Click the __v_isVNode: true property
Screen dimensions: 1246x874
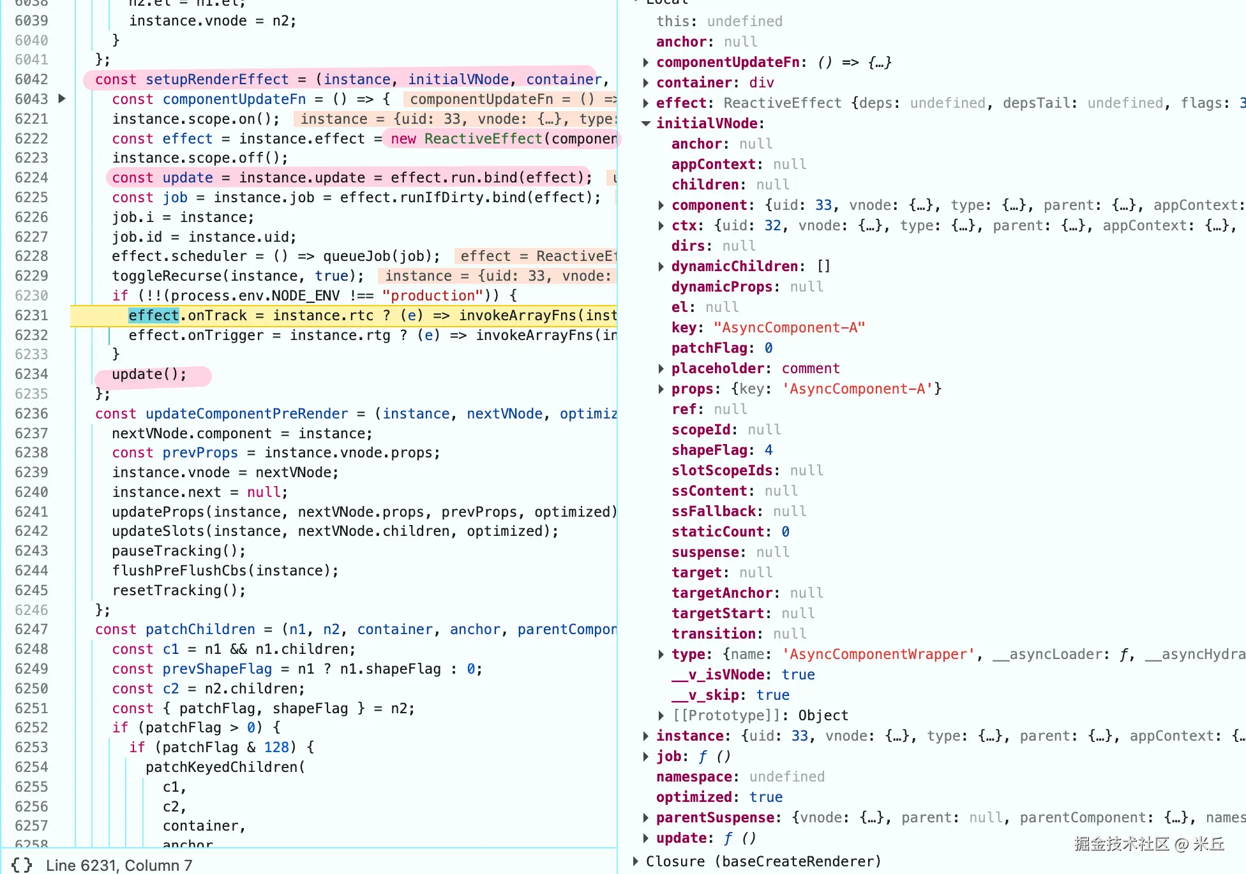(x=743, y=675)
